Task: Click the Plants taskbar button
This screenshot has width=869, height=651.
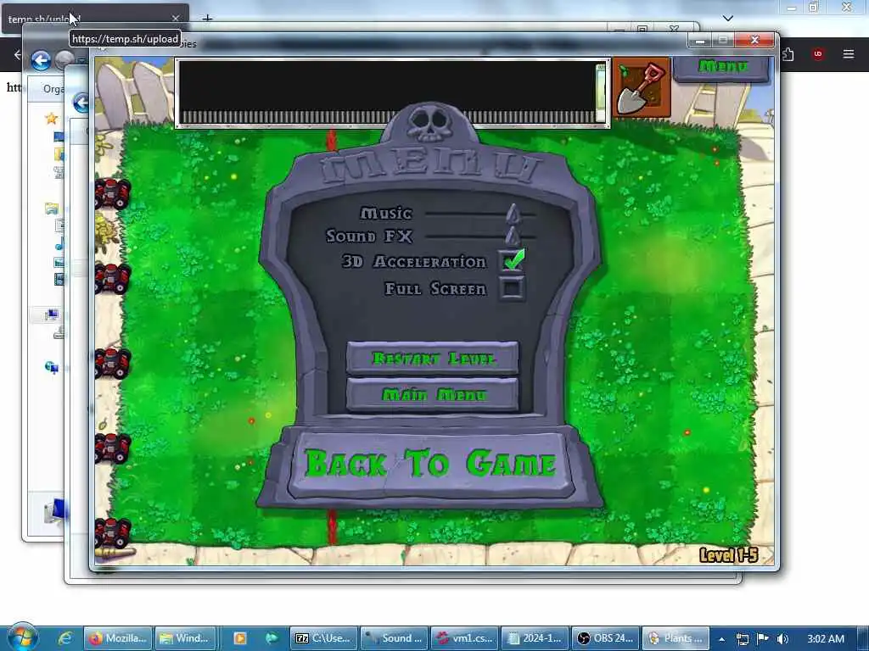Action: pyautogui.click(x=676, y=638)
